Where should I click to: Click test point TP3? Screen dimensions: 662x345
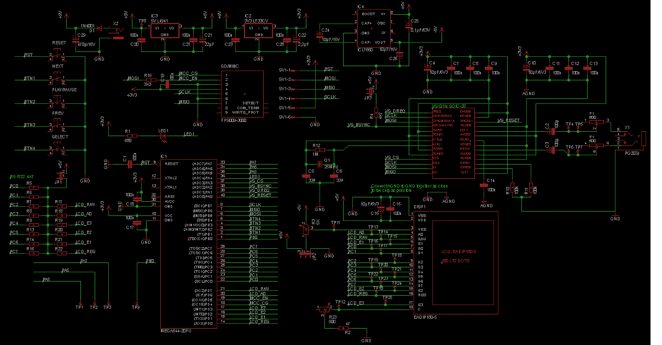(x=108, y=302)
